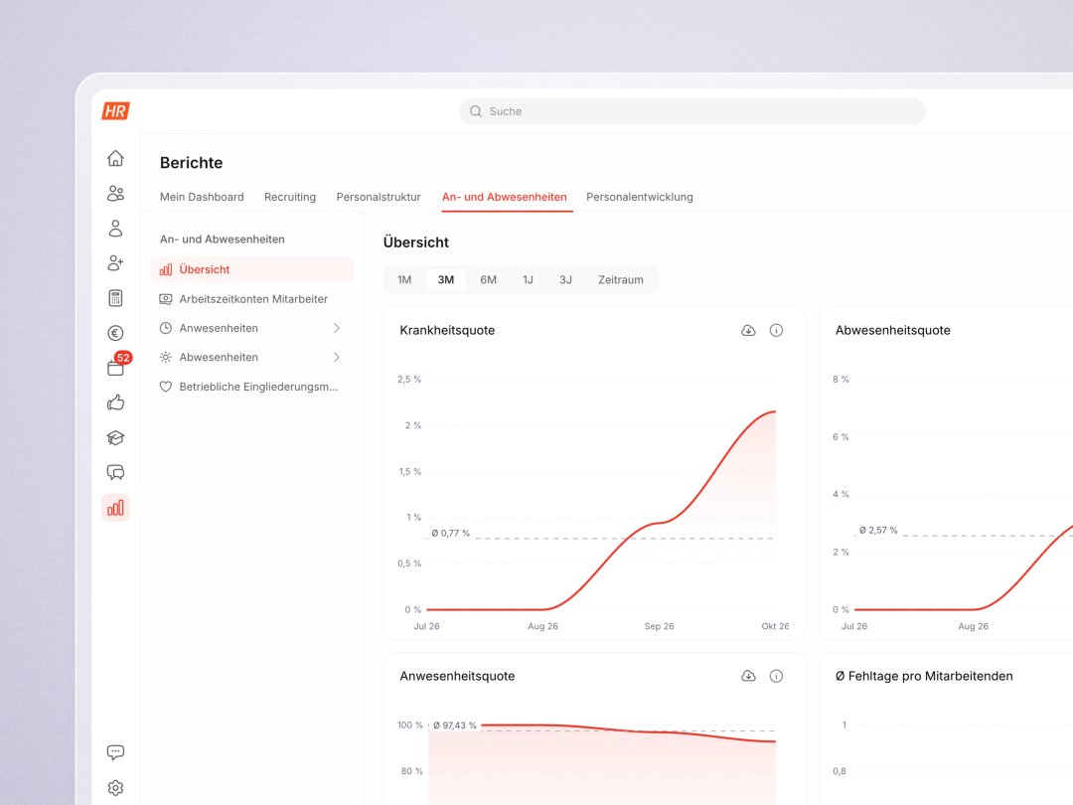
Task: Open the feedback message icon near bottom
Action: tap(115, 752)
